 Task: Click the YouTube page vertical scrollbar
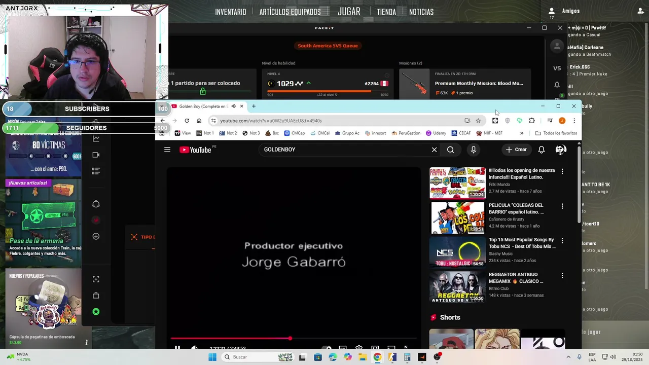coord(579,185)
